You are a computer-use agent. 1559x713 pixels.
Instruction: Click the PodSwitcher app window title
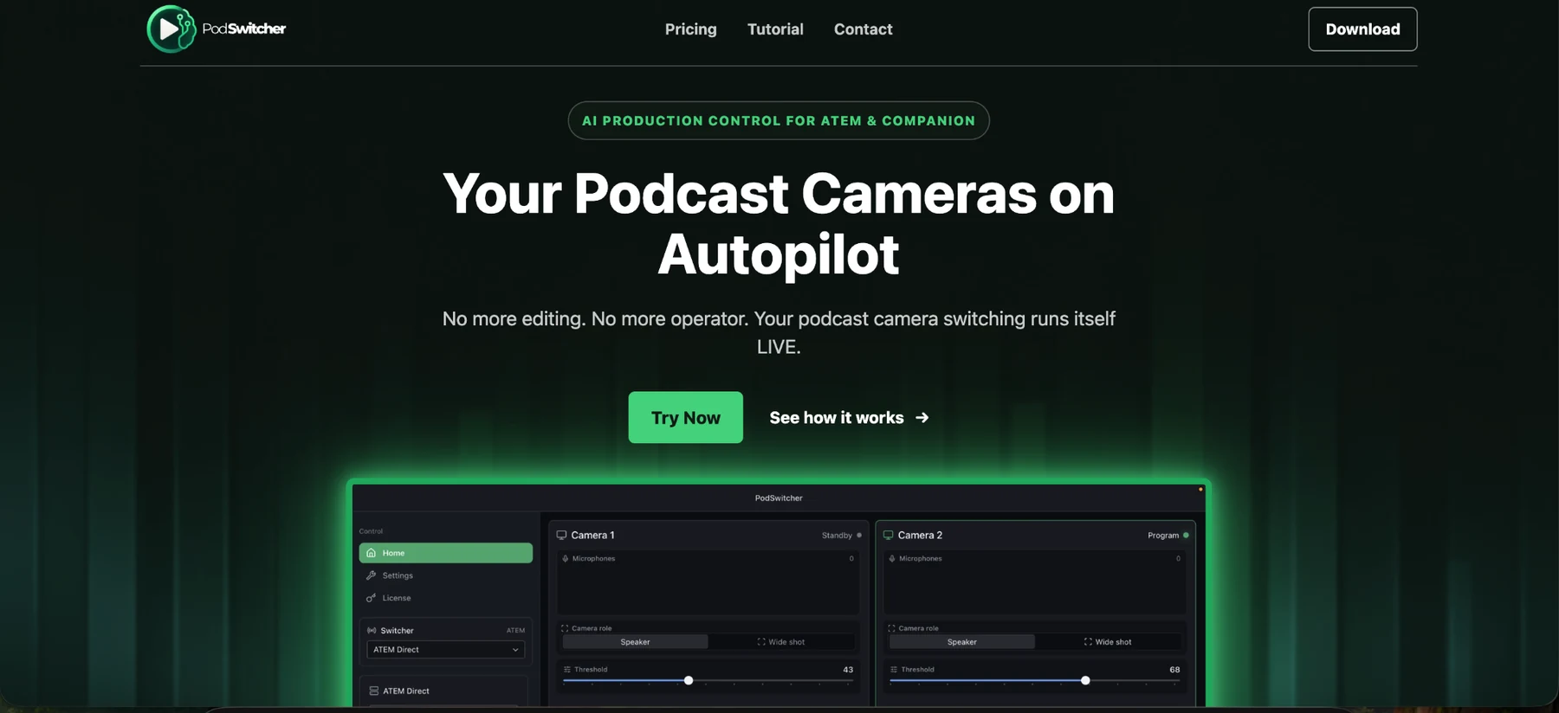(x=779, y=498)
